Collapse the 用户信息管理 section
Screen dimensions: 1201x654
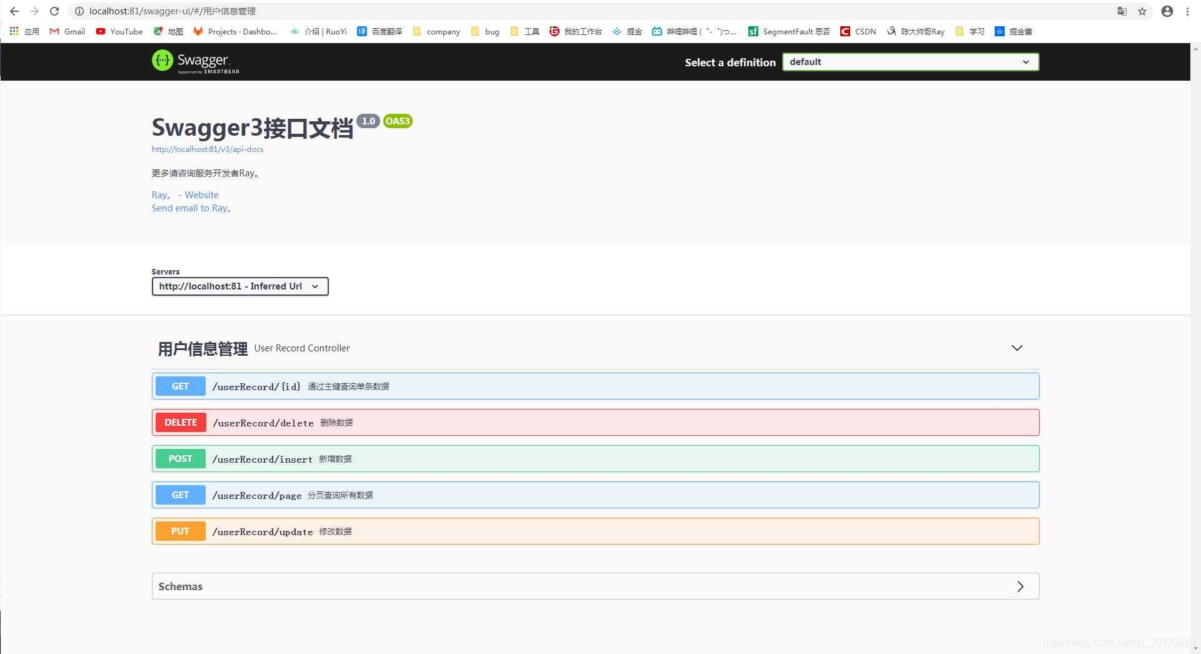pos(1017,348)
